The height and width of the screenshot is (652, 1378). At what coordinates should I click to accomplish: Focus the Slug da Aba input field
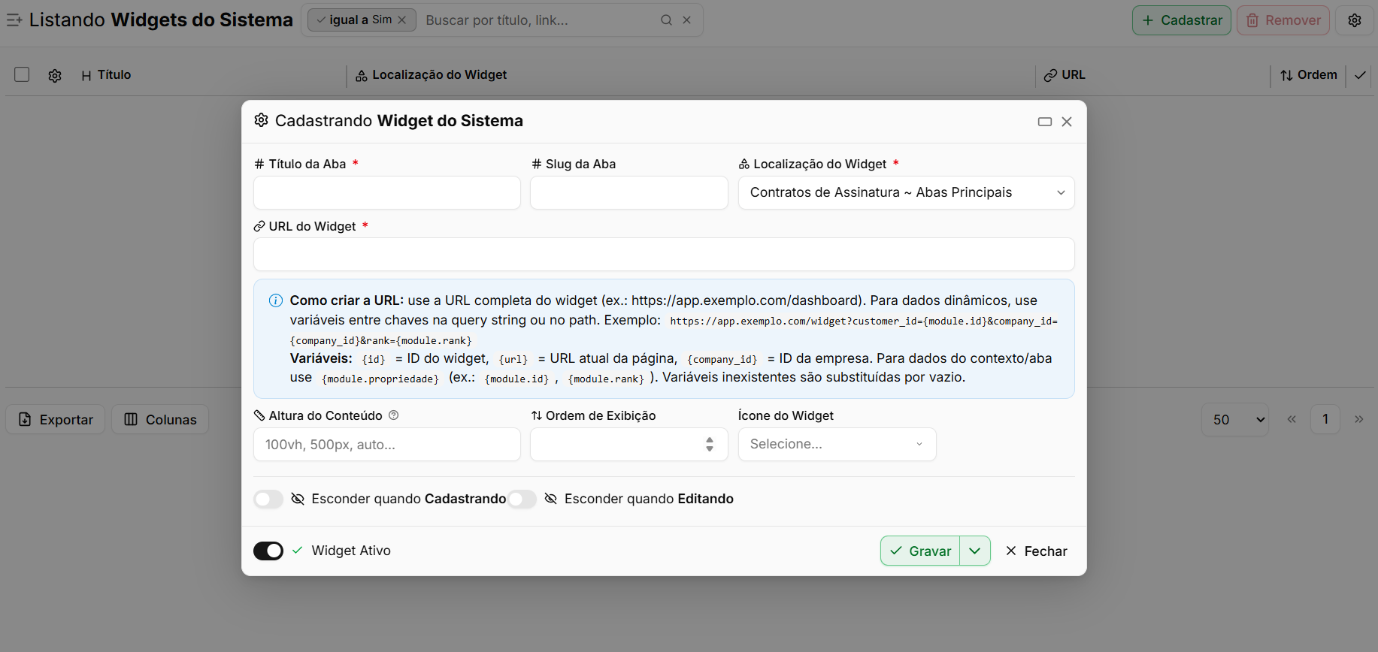click(x=629, y=192)
